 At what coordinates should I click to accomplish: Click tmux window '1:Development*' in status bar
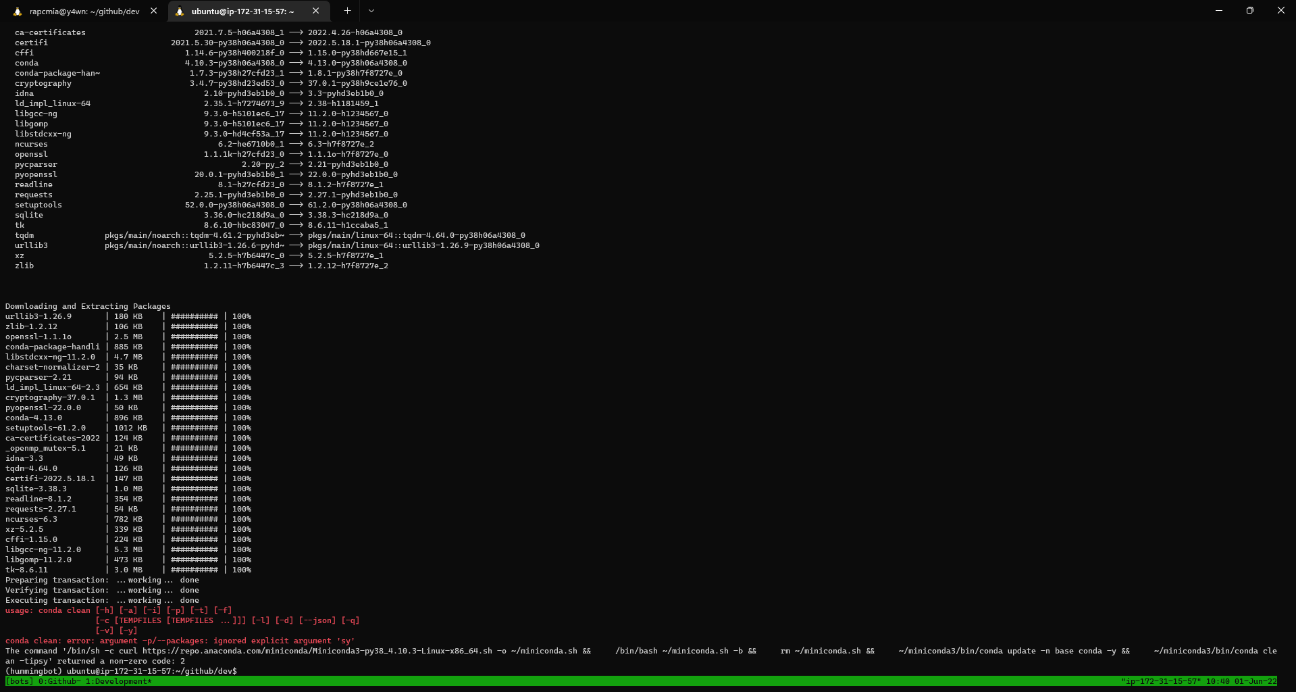pyautogui.click(x=118, y=681)
